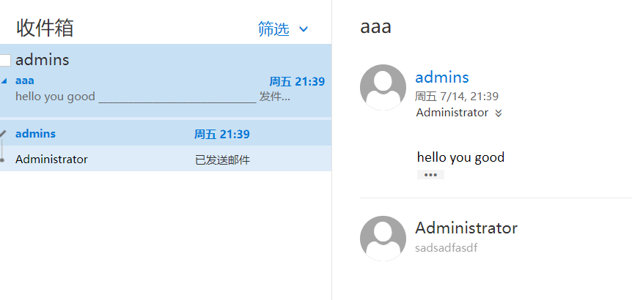Click the bottom Administrator profile avatar

(x=383, y=238)
